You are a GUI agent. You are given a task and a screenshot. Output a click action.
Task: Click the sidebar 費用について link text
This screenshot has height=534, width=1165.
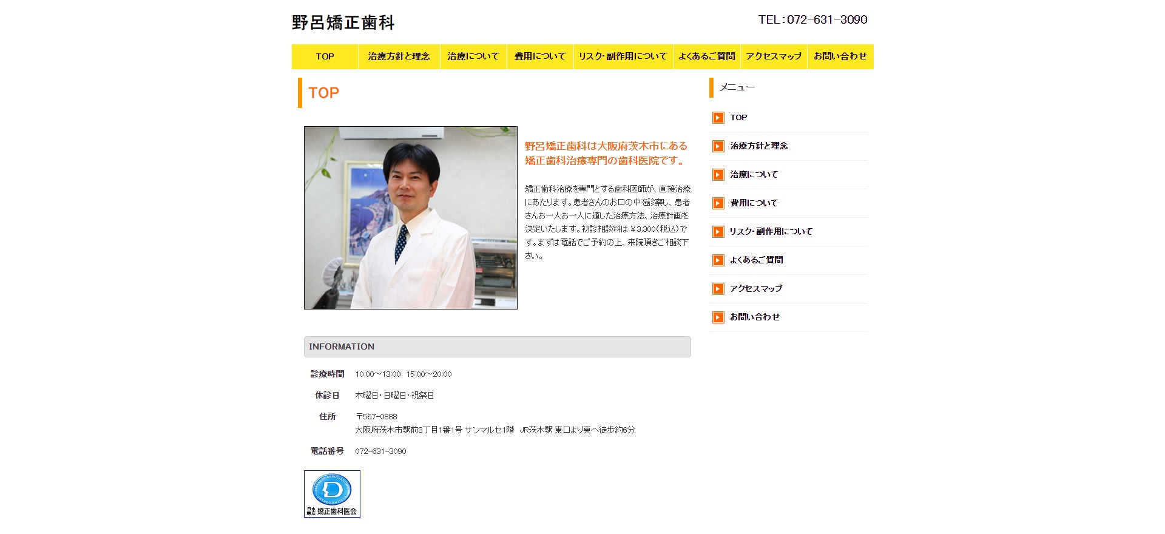[x=754, y=203]
